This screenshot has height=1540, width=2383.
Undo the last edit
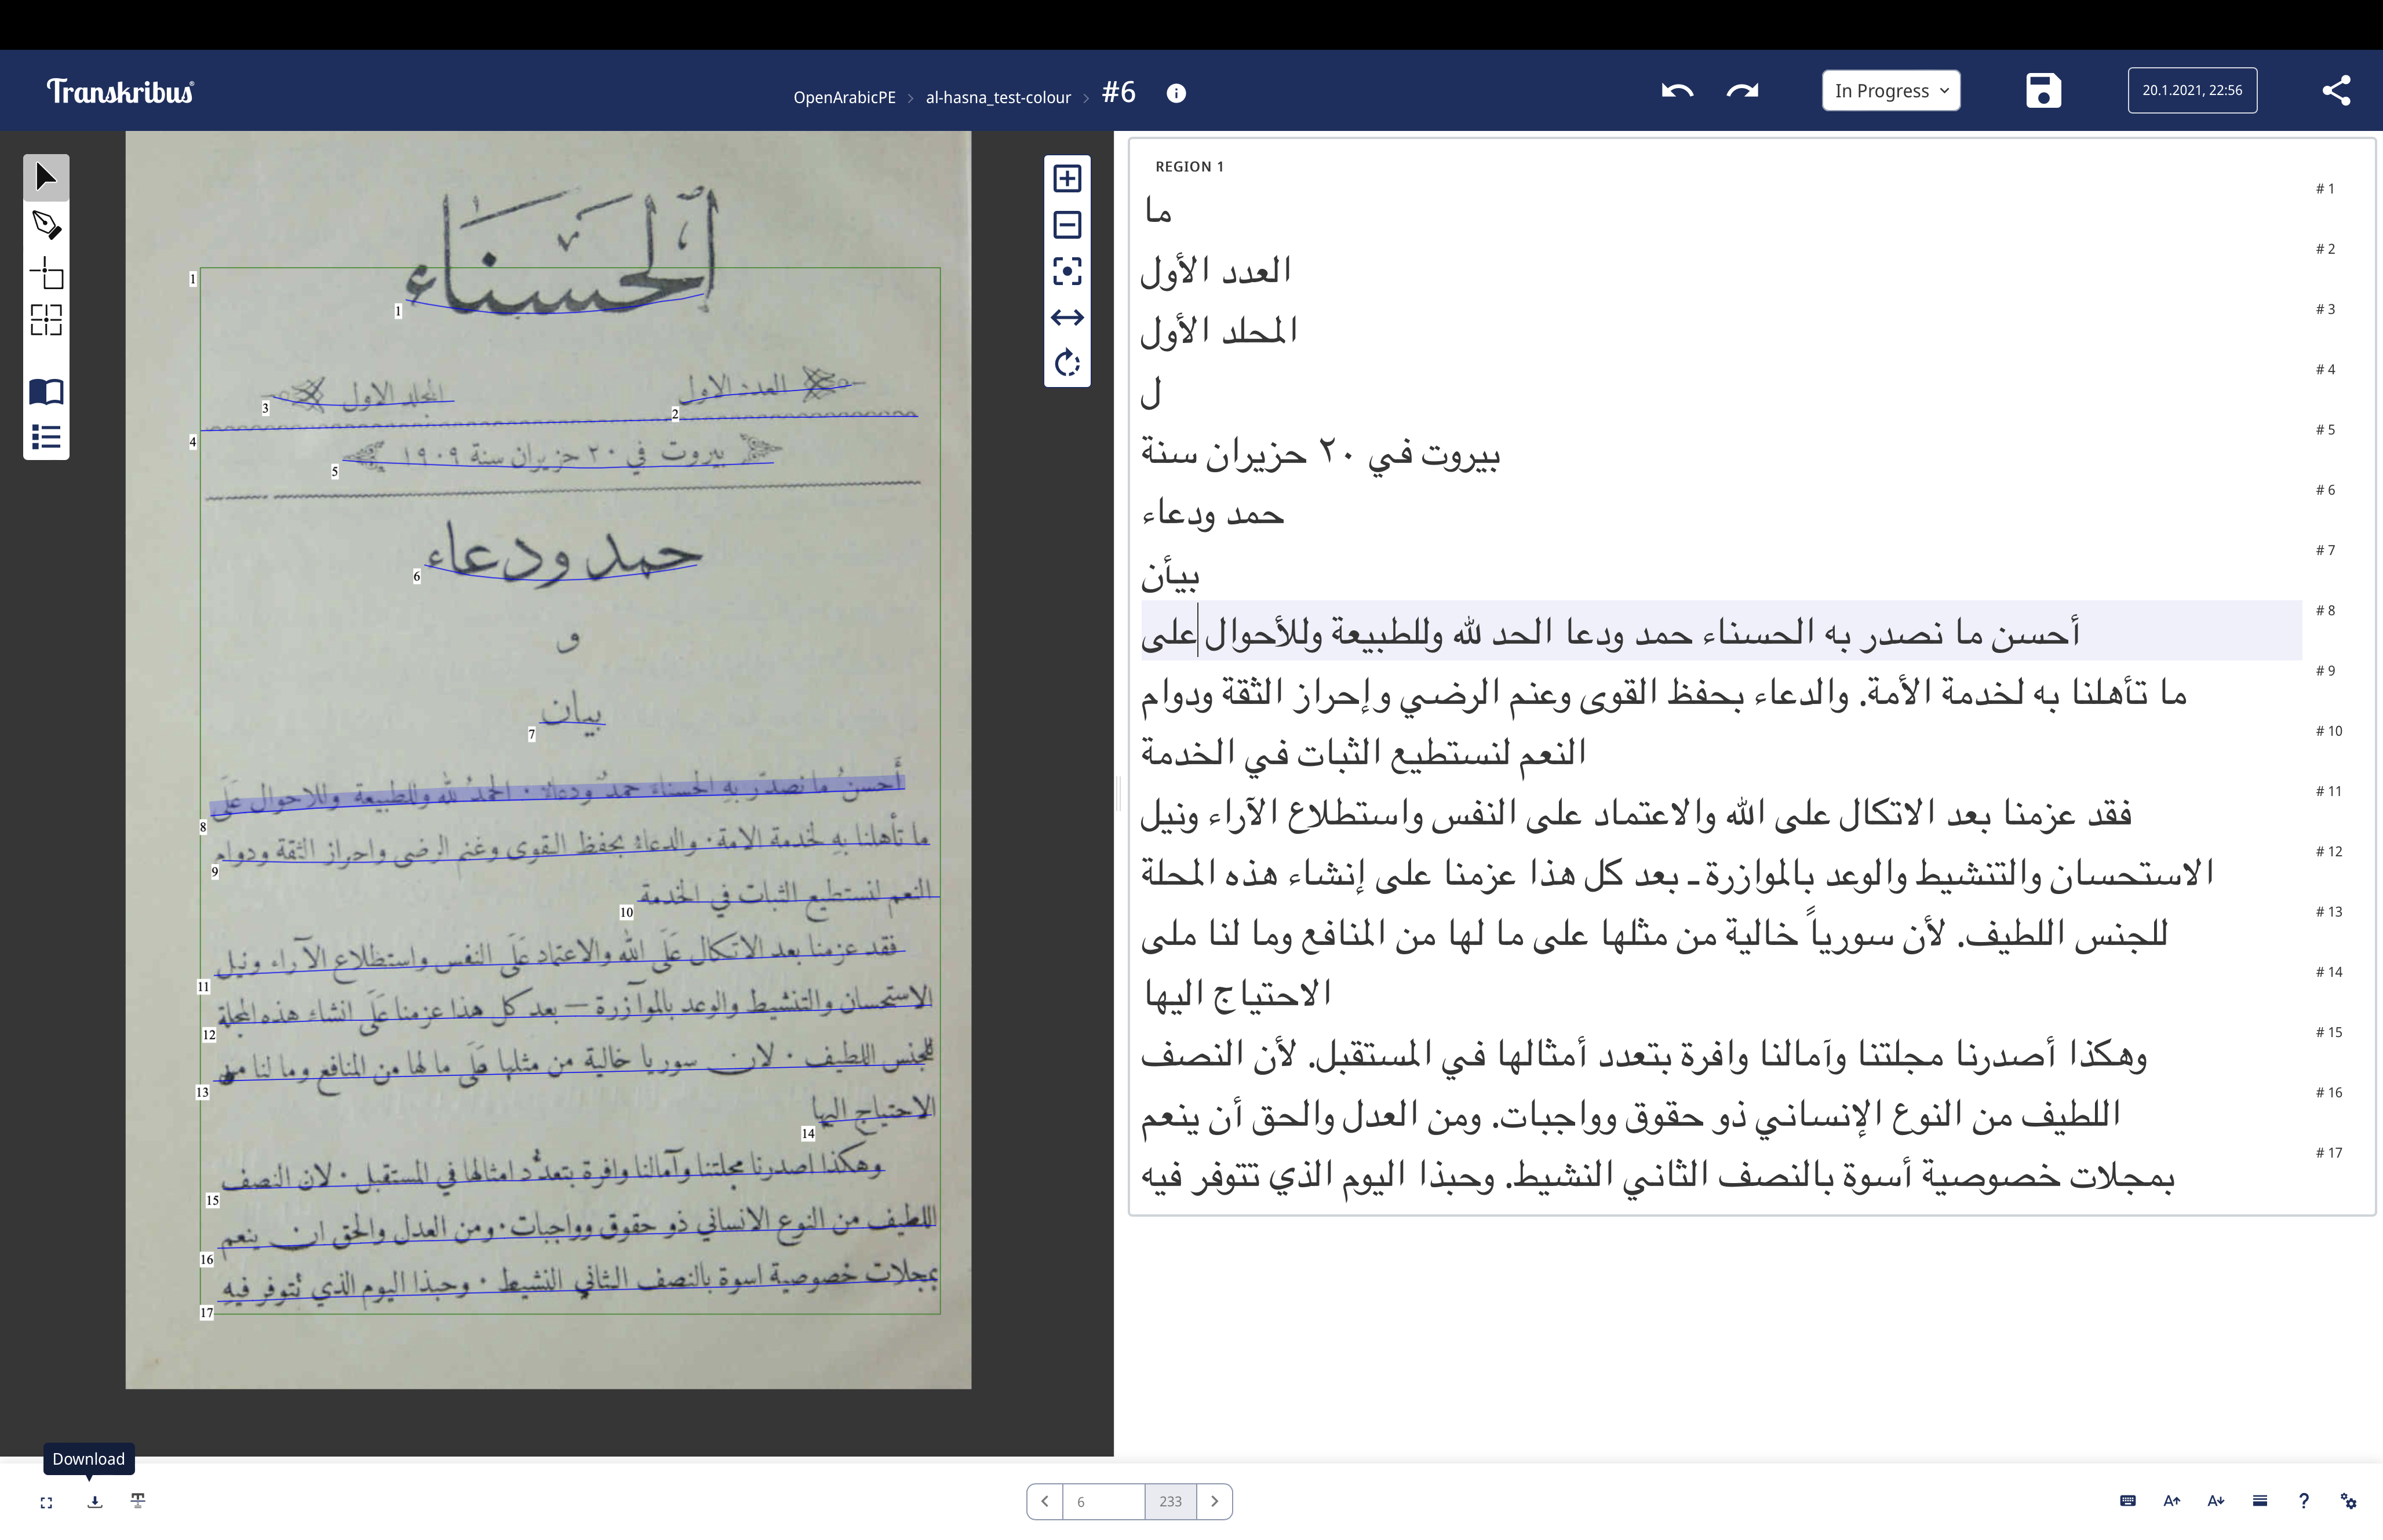[1678, 90]
